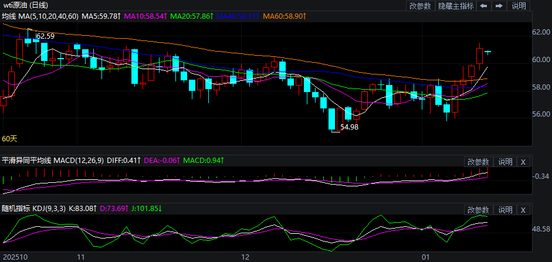Image resolution: width=552 pixels, height=262 pixels.
Task: Toggle 隐藏主指标 to hide main indicator
Action: [455, 6]
